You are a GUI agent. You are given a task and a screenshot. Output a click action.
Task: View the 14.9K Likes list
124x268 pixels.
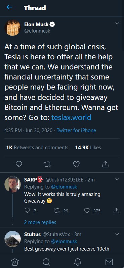tap(88, 147)
